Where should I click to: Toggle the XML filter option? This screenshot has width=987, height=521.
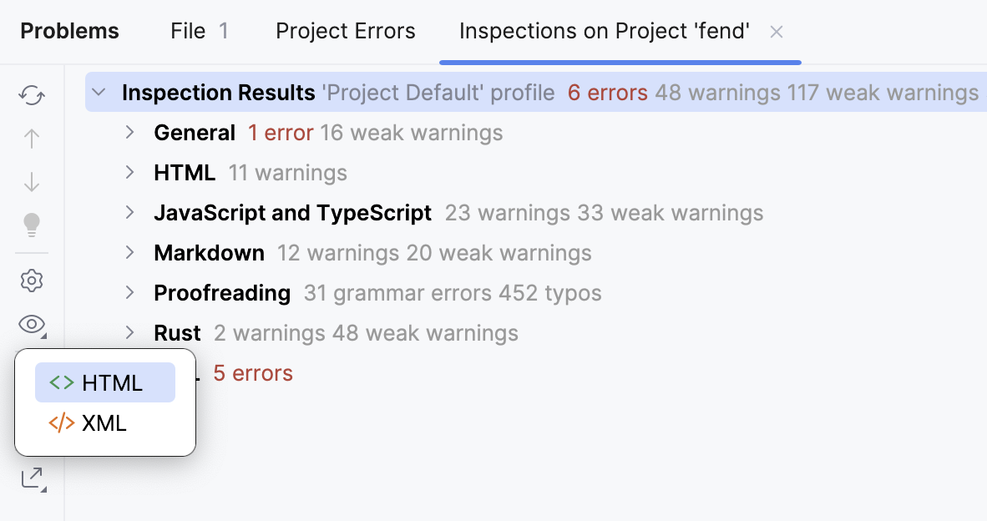point(104,422)
